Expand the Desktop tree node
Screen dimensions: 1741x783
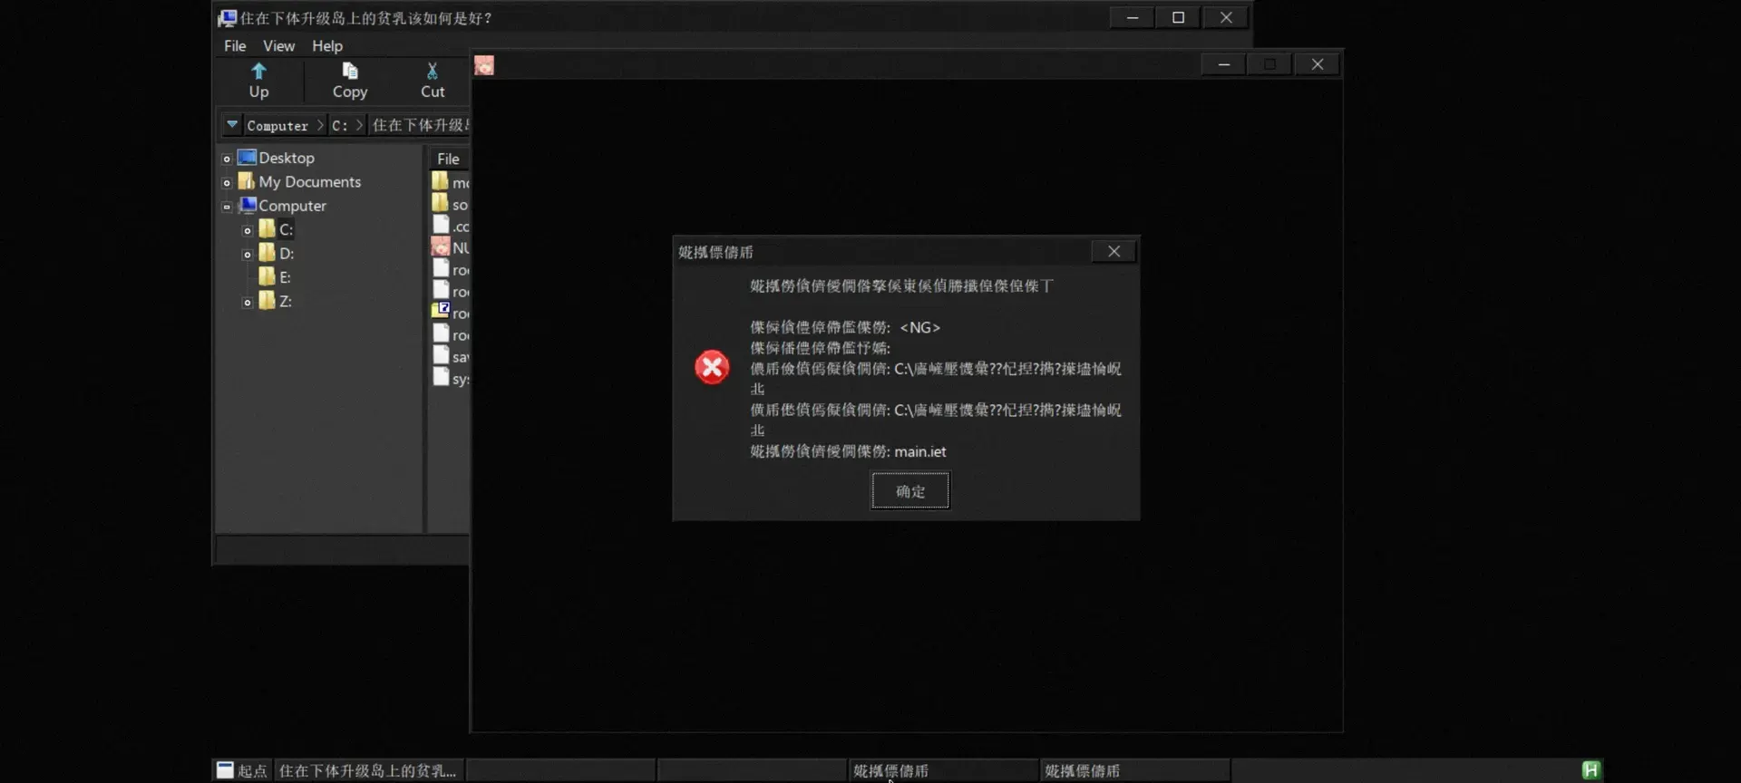227,159
